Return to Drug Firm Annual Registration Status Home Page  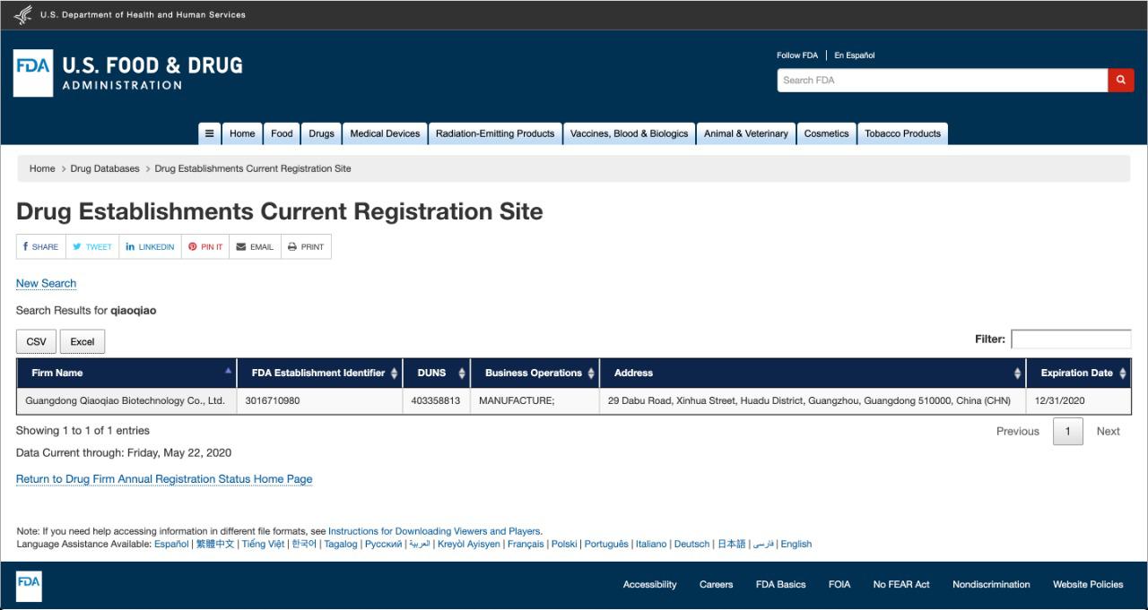(164, 479)
